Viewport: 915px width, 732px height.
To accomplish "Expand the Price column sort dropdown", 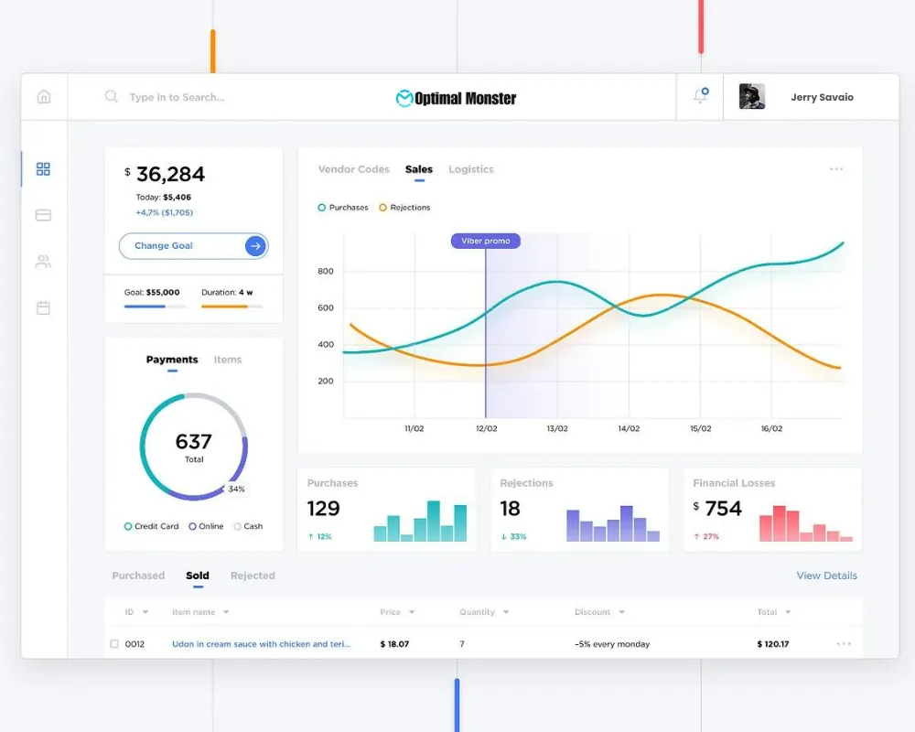I will coord(412,612).
